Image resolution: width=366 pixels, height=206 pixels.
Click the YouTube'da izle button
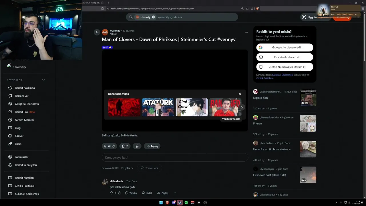tap(231, 119)
